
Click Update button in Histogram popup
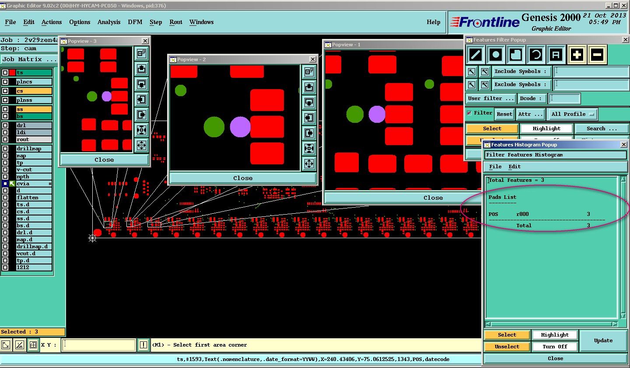[x=603, y=340]
